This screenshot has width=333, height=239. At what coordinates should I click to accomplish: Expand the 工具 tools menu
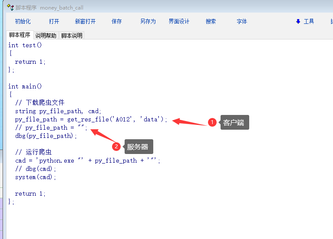coord(309,22)
